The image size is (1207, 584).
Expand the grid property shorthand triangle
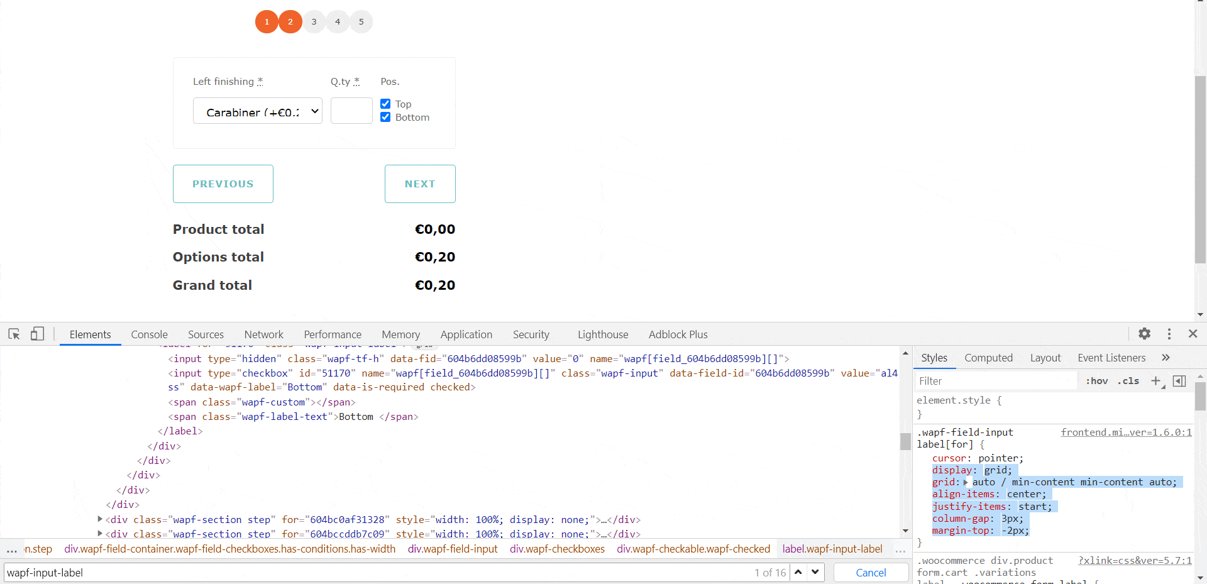[x=966, y=482]
